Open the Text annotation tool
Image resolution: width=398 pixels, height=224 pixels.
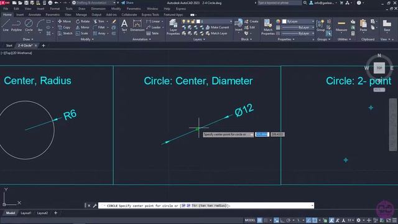[124, 26]
